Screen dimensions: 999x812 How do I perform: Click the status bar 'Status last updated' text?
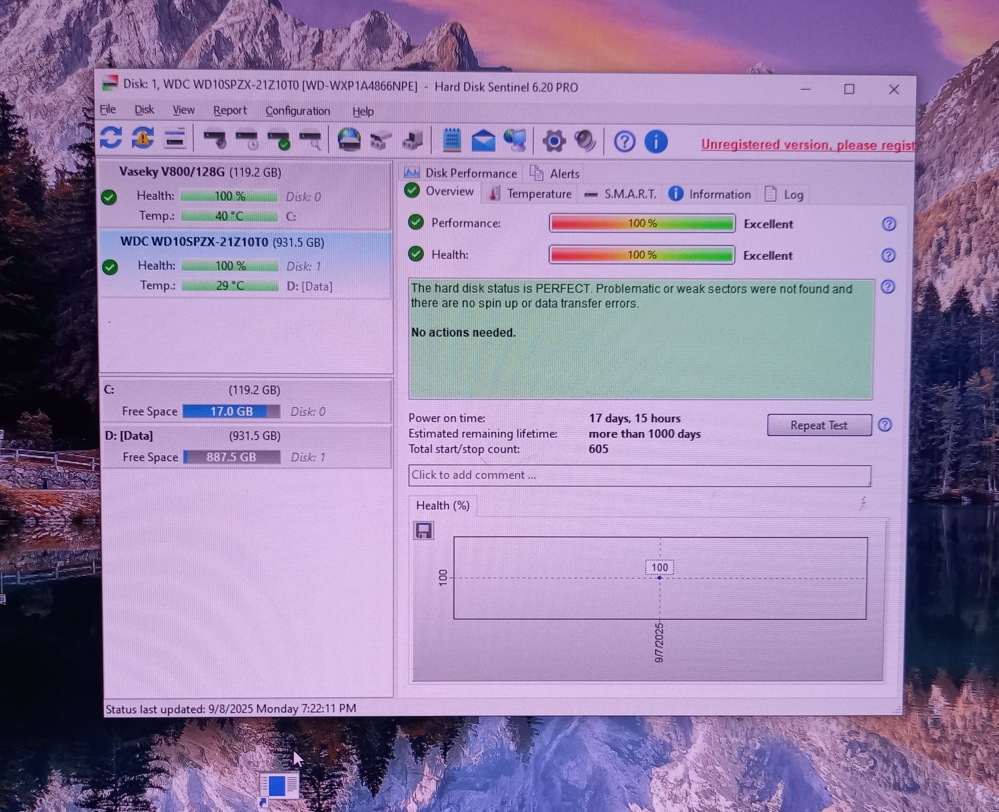point(231,709)
